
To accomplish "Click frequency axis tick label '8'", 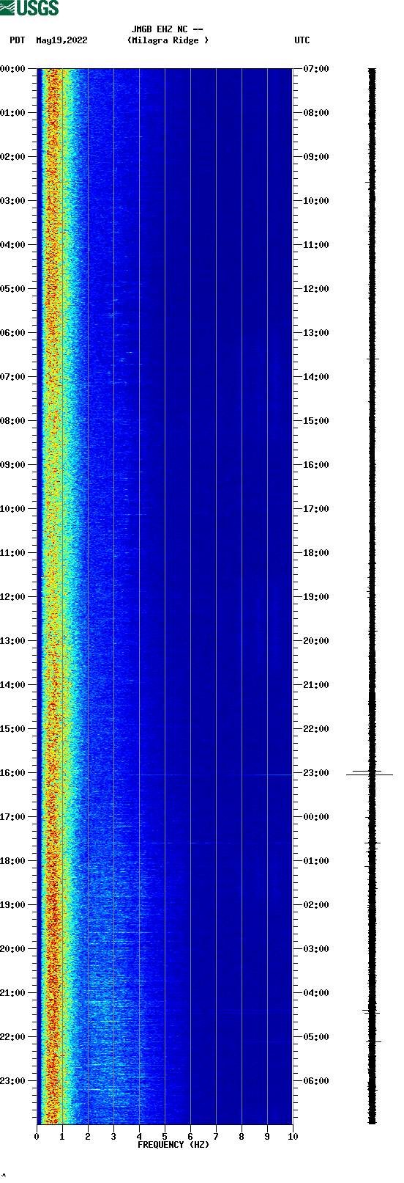I will coord(242,1137).
